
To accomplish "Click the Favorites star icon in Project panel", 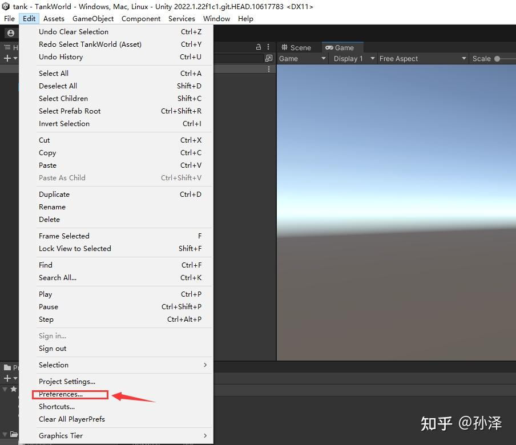I will coord(14,389).
